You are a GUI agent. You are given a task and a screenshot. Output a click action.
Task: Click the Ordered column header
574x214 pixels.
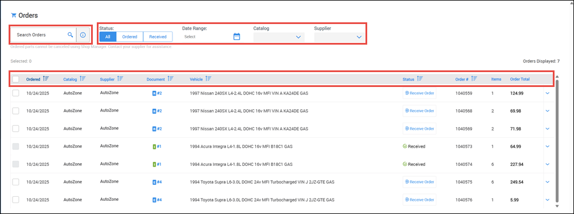[33, 79]
